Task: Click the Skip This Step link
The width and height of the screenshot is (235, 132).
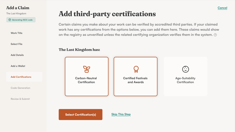Action: point(121,114)
